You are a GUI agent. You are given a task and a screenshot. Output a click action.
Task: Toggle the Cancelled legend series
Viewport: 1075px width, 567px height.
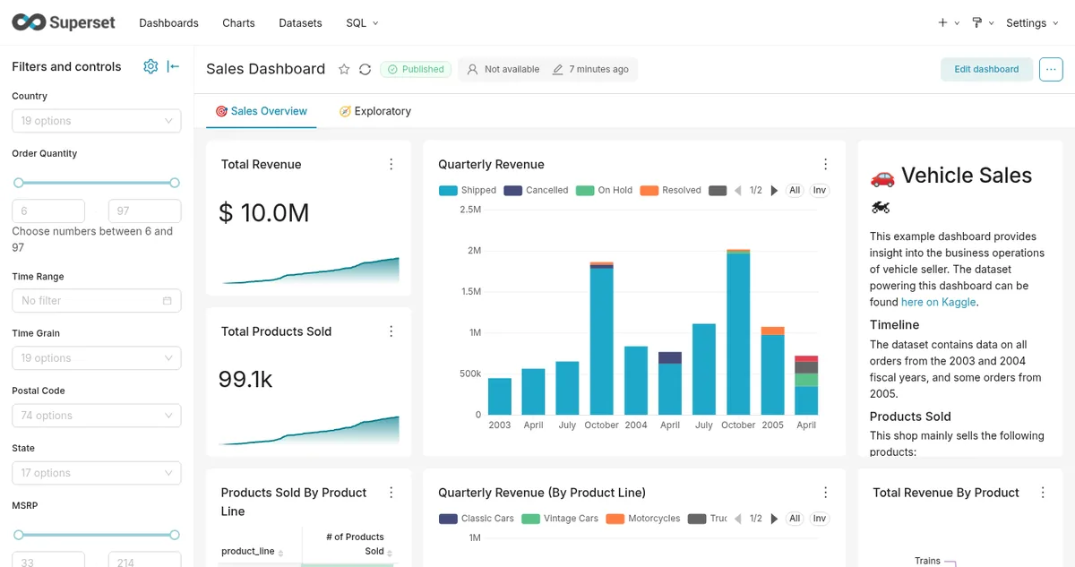pos(536,190)
